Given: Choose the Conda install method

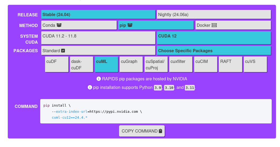Looking at the screenshot, I should (x=79, y=25).
